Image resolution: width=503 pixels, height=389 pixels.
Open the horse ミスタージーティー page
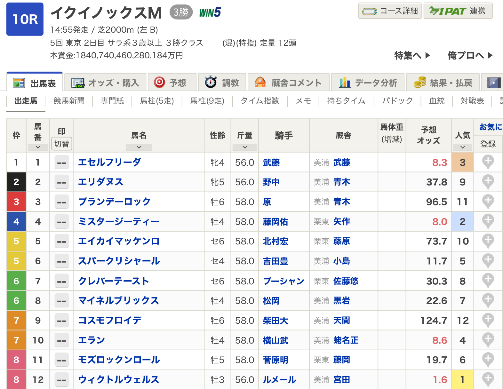[x=119, y=222]
